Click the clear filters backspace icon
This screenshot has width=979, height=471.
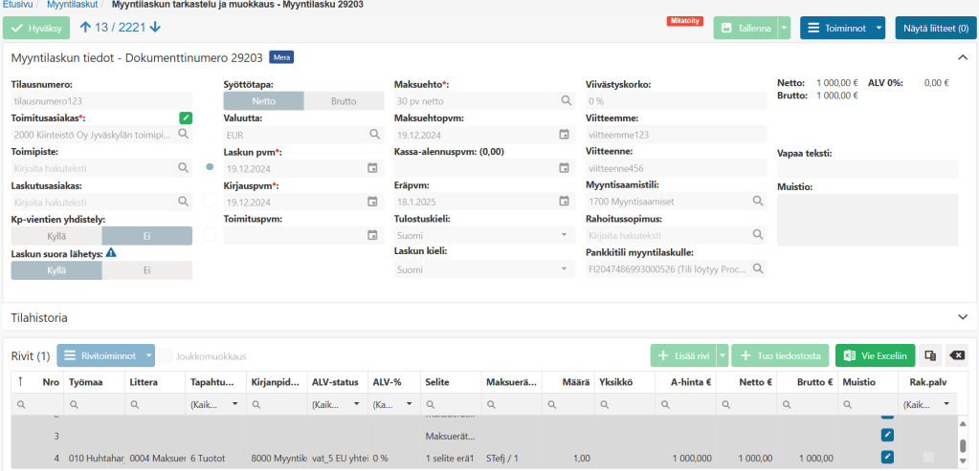[x=957, y=355]
